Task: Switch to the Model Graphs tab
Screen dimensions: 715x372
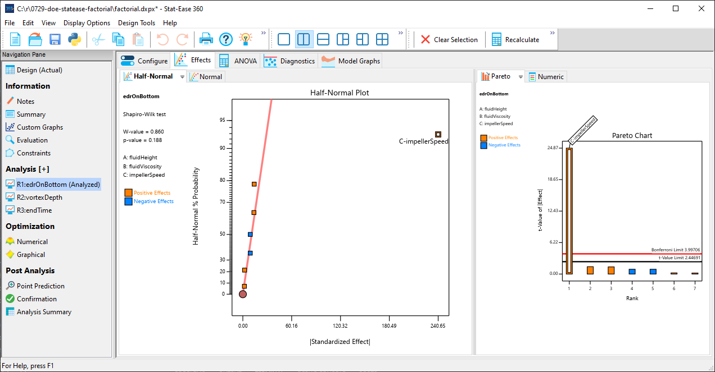Action: [x=351, y=61]
